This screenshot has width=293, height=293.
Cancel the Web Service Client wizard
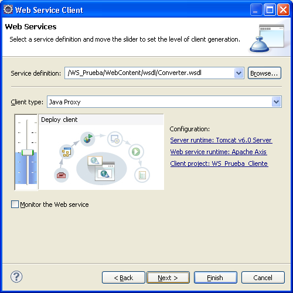[x=263, y=278]
